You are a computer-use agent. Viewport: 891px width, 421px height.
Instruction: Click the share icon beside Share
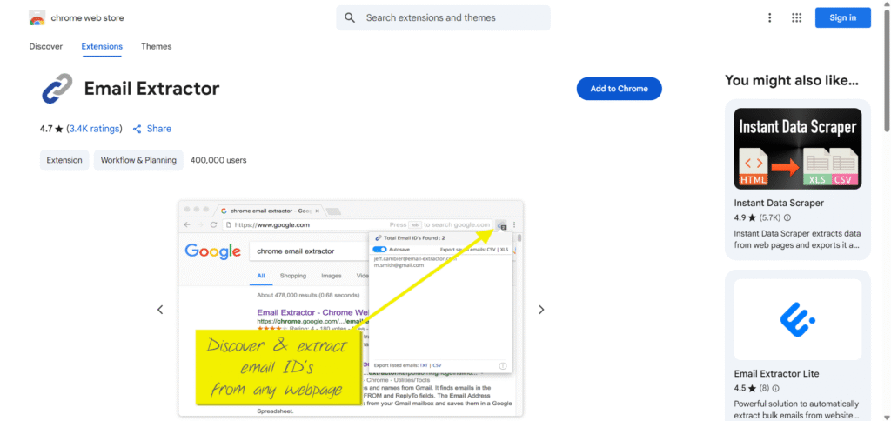coord(137,129)
